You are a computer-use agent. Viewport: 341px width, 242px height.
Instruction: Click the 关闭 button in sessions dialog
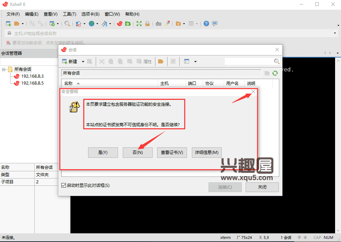click(x=262, y=187)
